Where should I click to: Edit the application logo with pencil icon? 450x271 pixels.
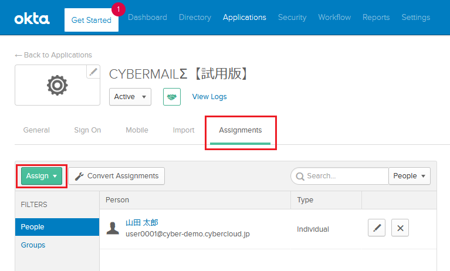point(93,72)
